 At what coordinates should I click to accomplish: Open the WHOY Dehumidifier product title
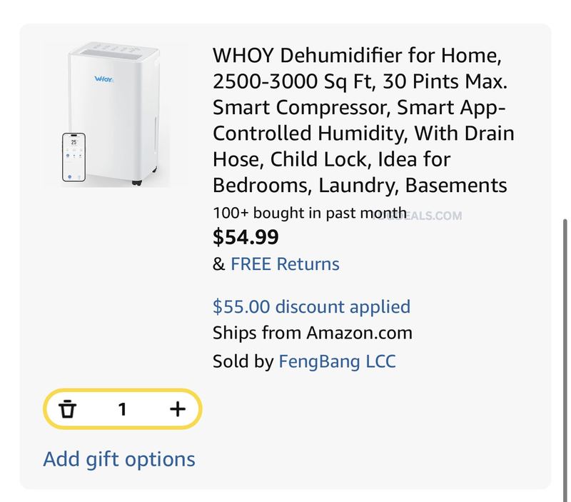(x=363, y=120)
